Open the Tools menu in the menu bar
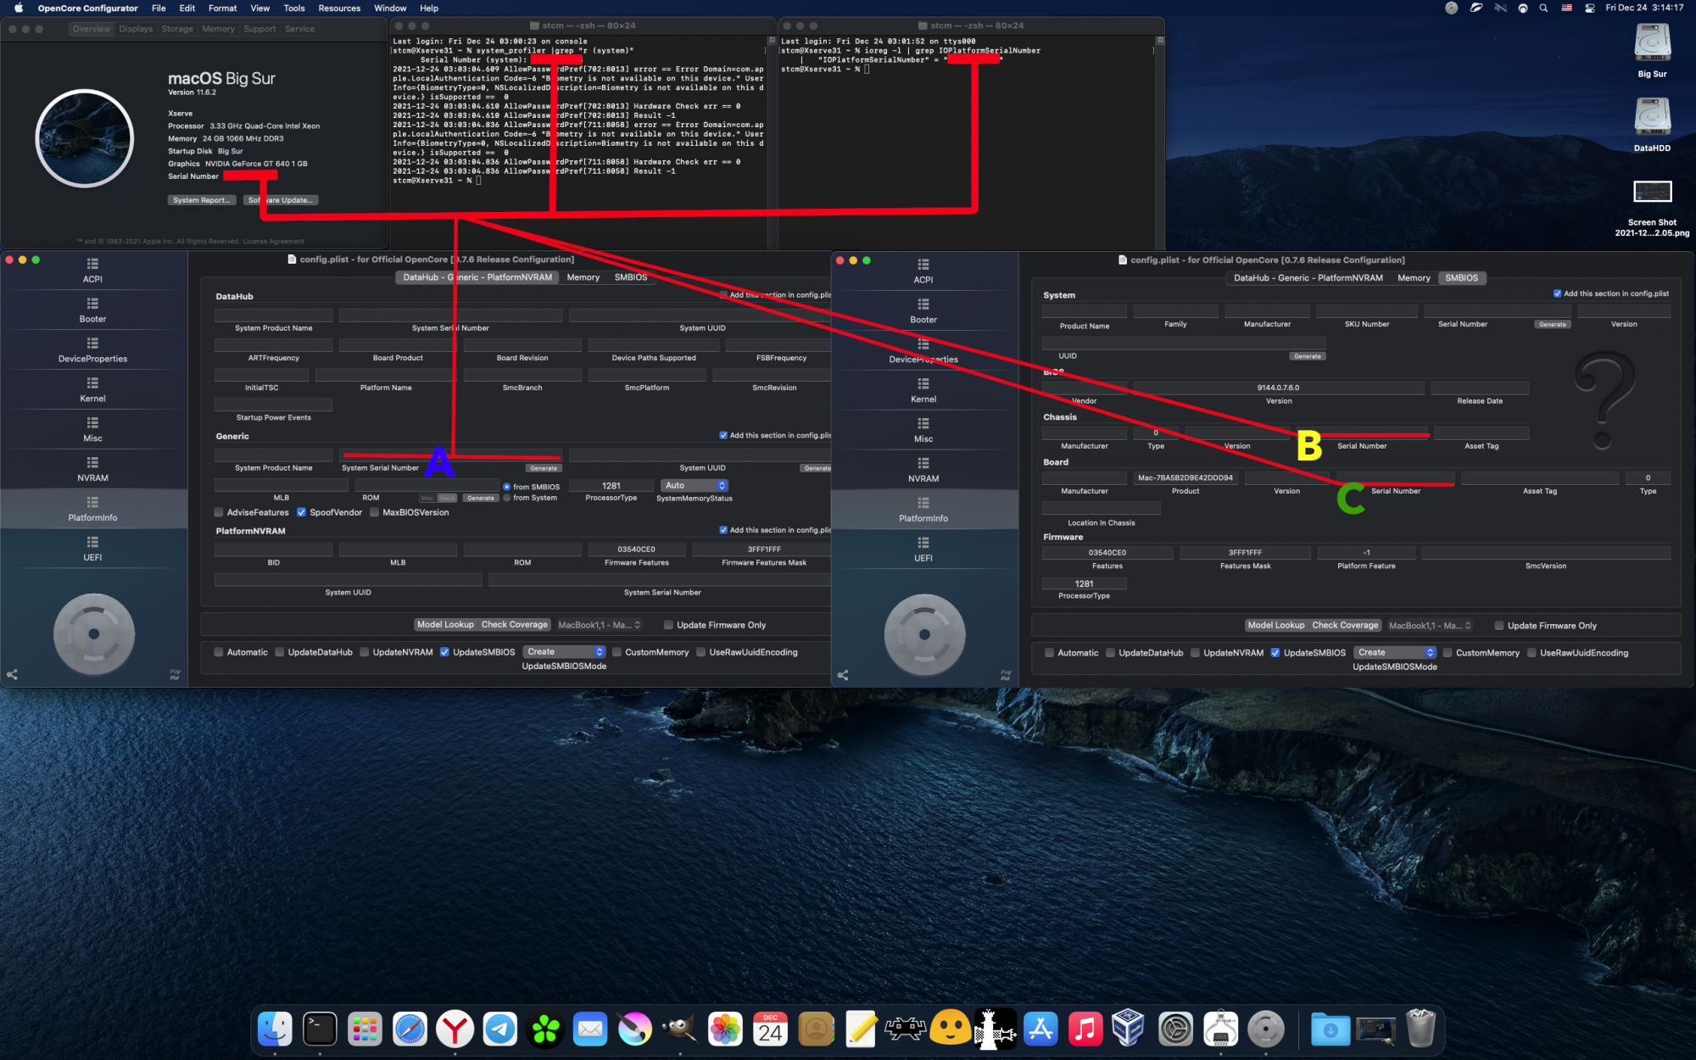This screenshot has height=1060, width=1696. pos(294,8)
